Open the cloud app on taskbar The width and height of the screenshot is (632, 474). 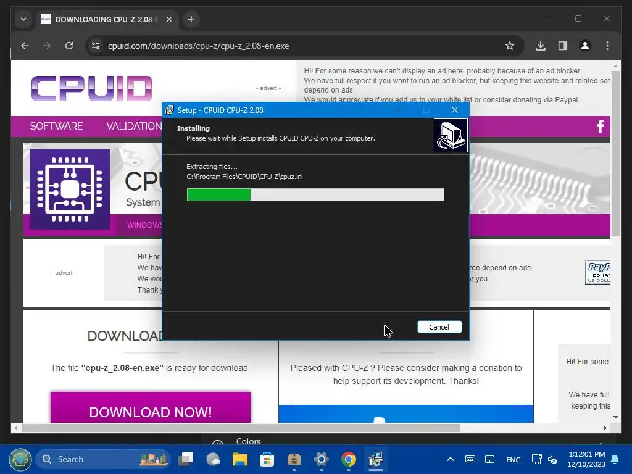[x=213, y=459]
